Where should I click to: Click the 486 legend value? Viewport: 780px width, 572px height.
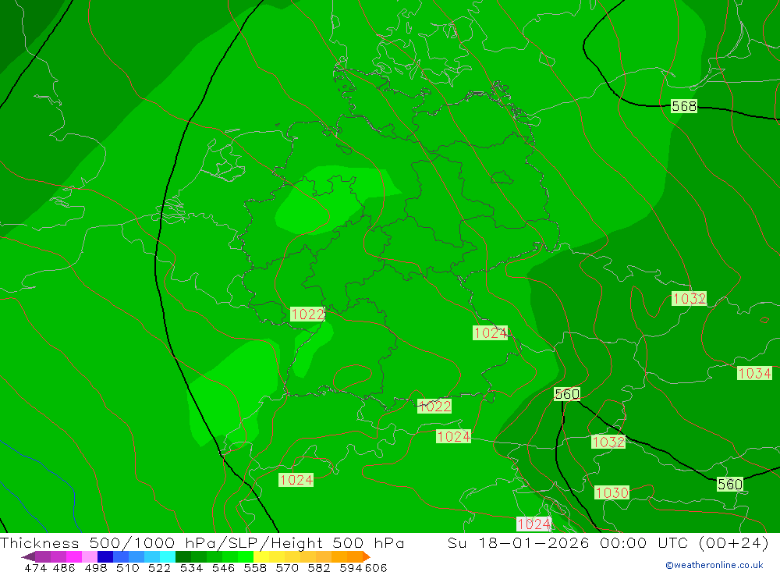click(64, 567)
